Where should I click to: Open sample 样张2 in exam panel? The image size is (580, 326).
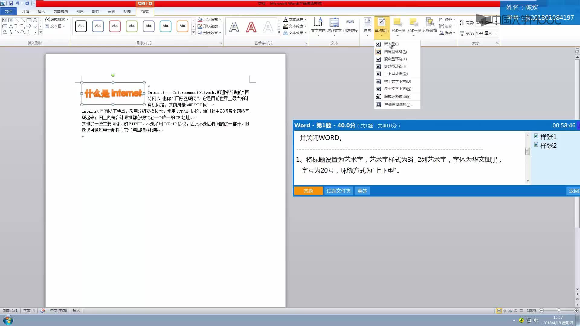pos(545,145)
